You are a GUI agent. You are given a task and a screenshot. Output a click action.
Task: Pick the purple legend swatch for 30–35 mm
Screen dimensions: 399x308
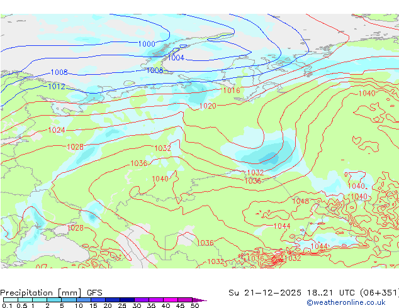click(142, 300)
